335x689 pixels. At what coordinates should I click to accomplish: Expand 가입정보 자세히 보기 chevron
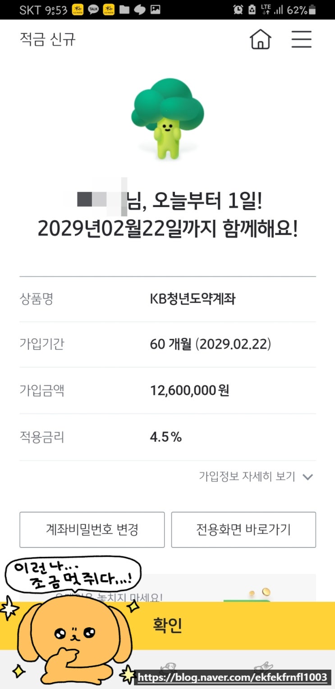click(x=308, y=476)
